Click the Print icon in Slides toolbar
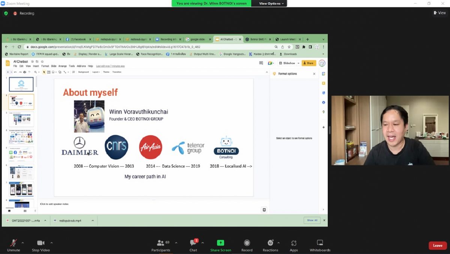The height and width of the screenshot is (254, 450). pos(25,72)
